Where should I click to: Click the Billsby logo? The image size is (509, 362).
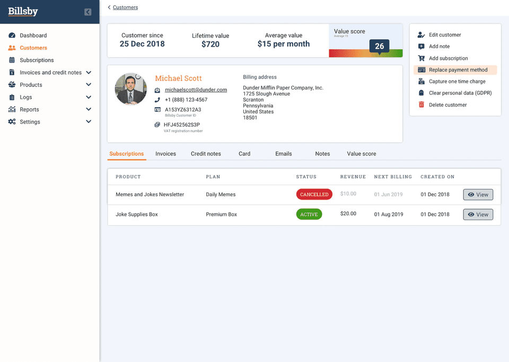23,11
